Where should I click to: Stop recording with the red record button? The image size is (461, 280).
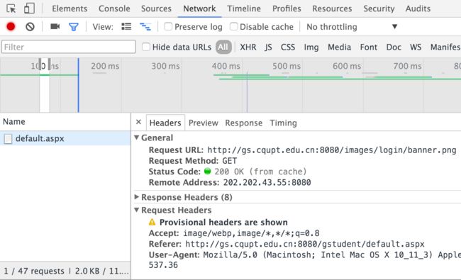click(11, 27)
